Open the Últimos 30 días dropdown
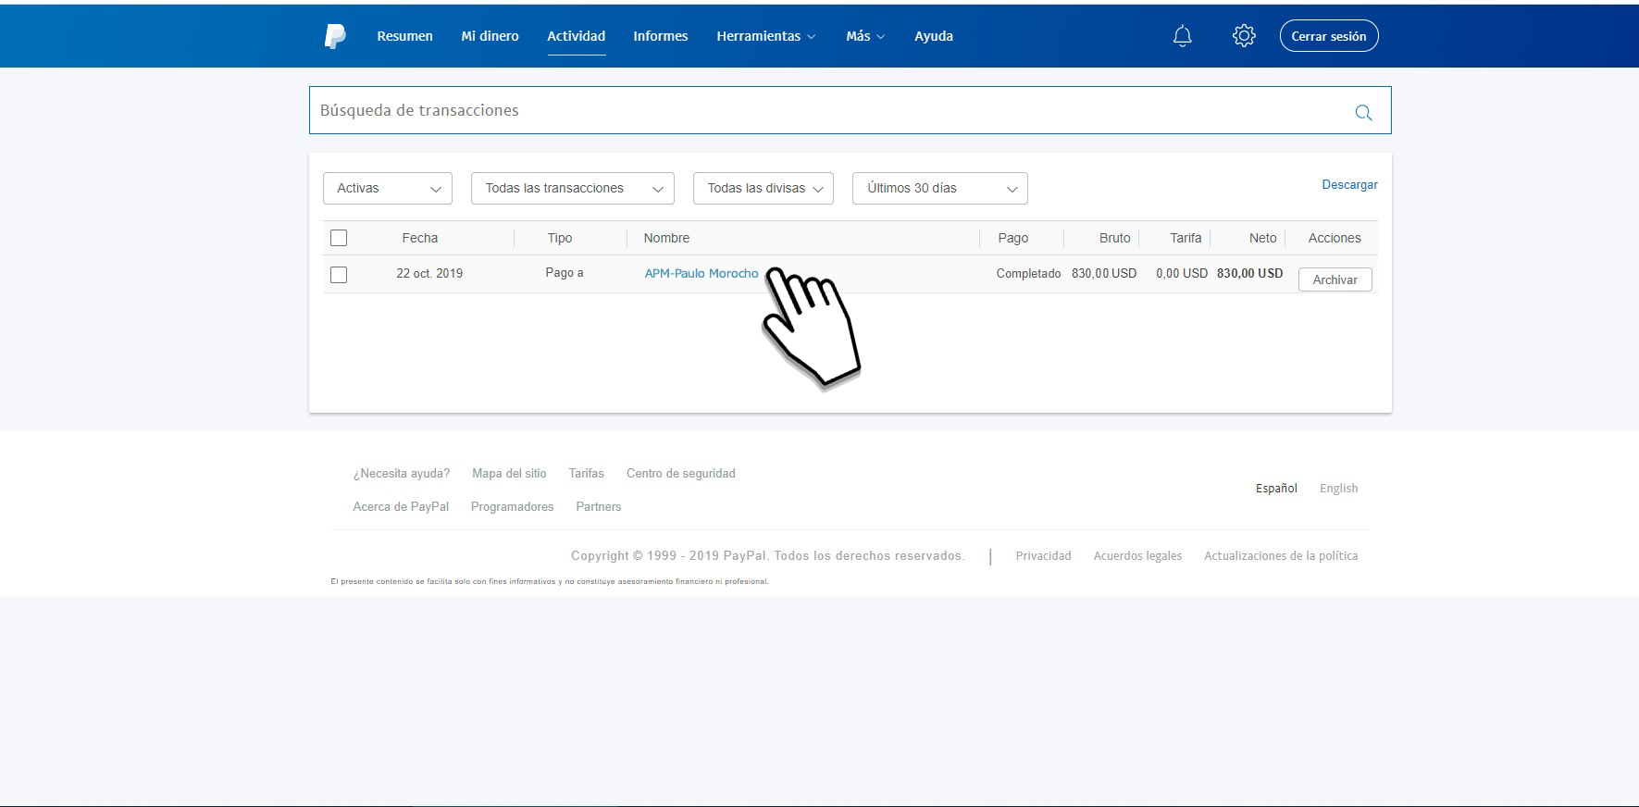Screen dimensions: 1639x807 (x=940, y=188)
